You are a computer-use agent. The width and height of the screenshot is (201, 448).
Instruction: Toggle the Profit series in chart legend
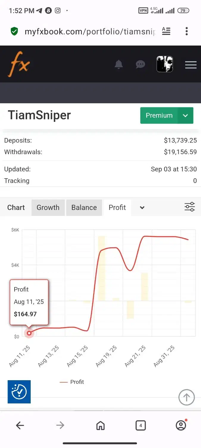(x=72, y=382)
